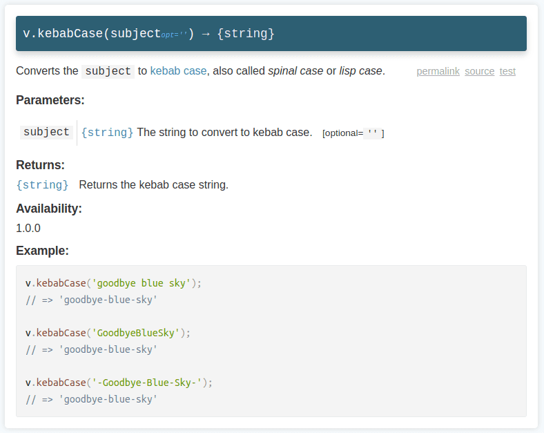Click the Availability heading
The image size is (544, 433).
point(48,208)
